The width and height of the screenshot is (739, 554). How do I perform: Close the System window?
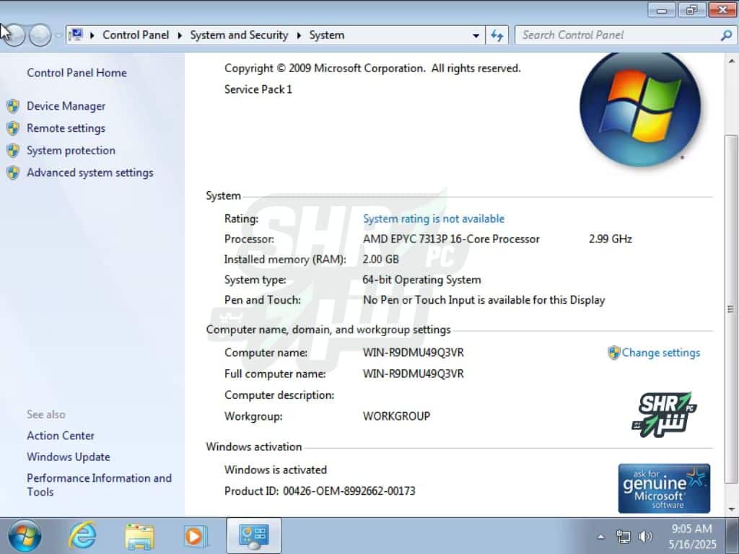click(722, 9)
